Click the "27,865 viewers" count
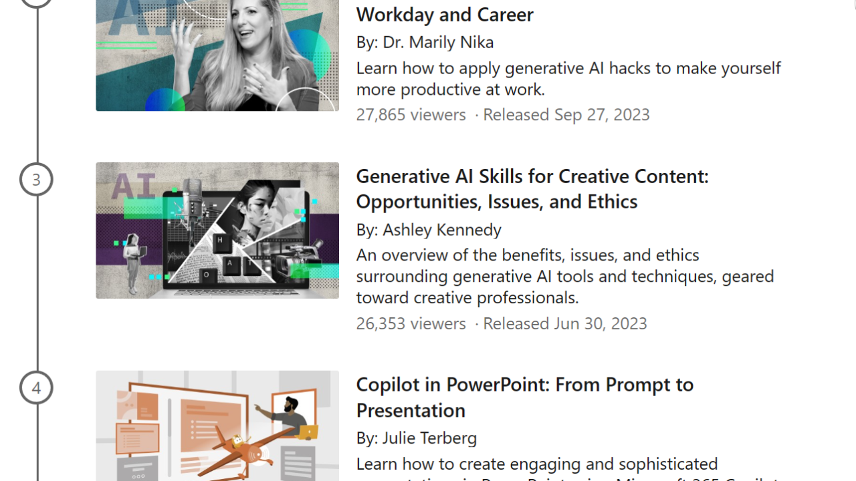Viewport: 856px width, 481px height. pos(411,115)
